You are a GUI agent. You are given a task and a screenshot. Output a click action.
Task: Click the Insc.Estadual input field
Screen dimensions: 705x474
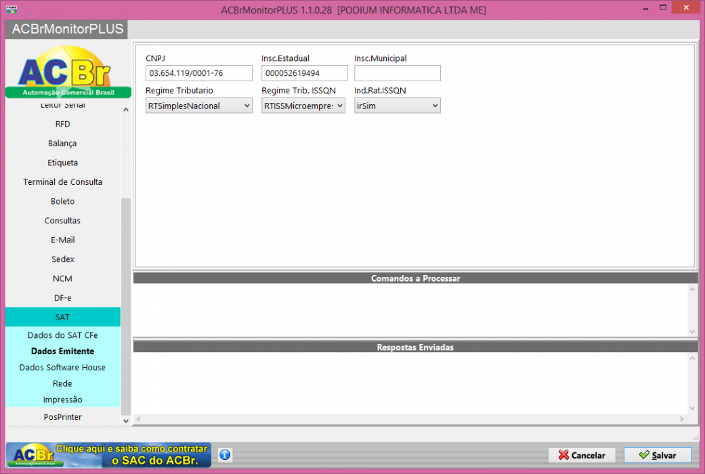pyautogui.click(x=304, y=73)
